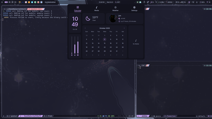The width and height of the screenshot is (212, 119).
Task: Click the network speed indicator in bar
Action: 160,2
